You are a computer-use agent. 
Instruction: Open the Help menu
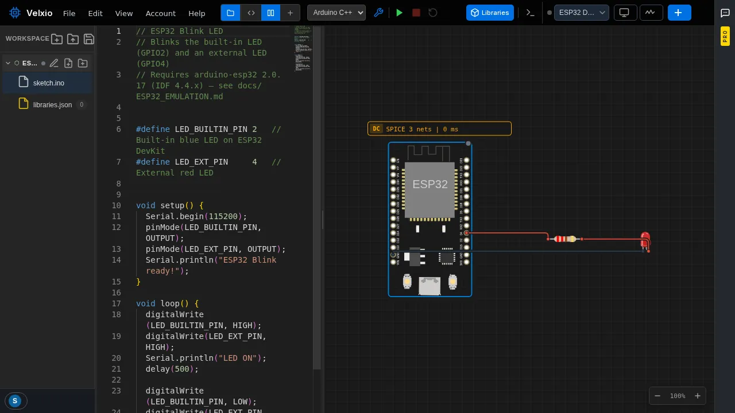coord(197,13)
